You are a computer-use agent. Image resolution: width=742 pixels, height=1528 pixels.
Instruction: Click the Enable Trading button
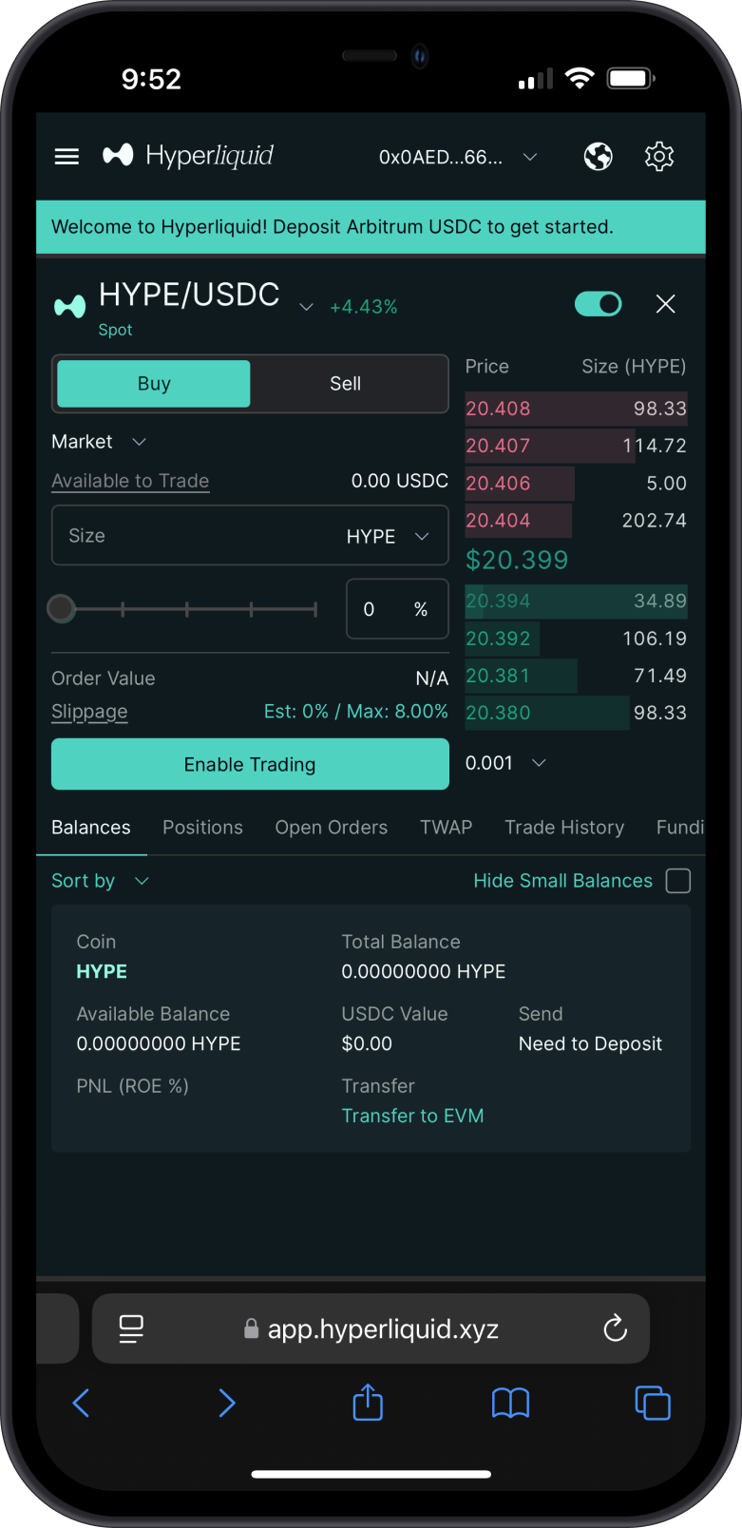(250, 764)
